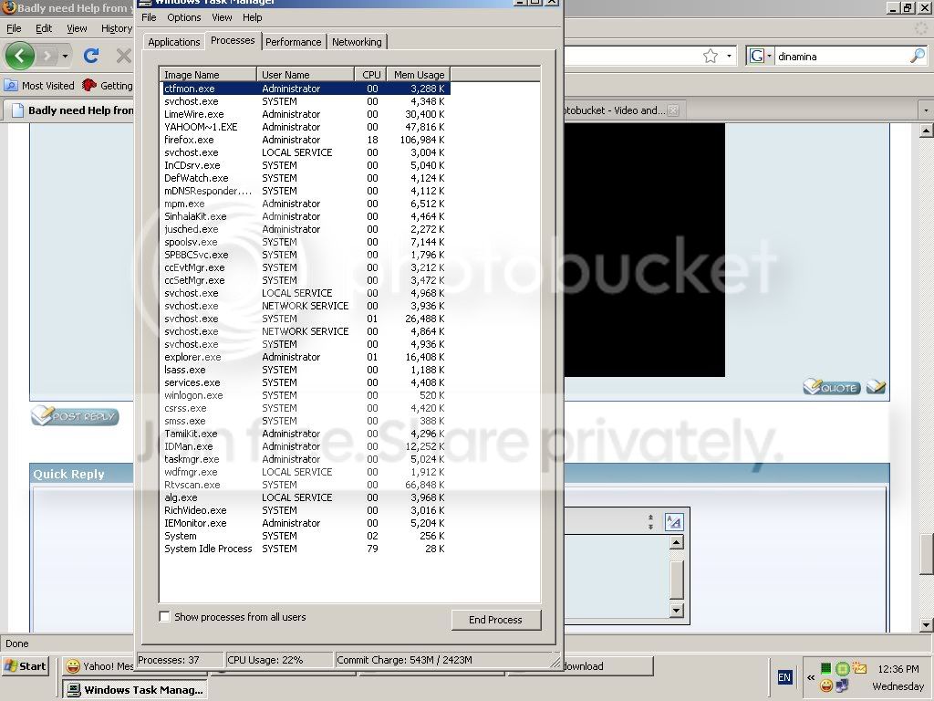Select the LimeWire.exe process row
The height and width of the screenshot is (701, 934).
[306, 114]
